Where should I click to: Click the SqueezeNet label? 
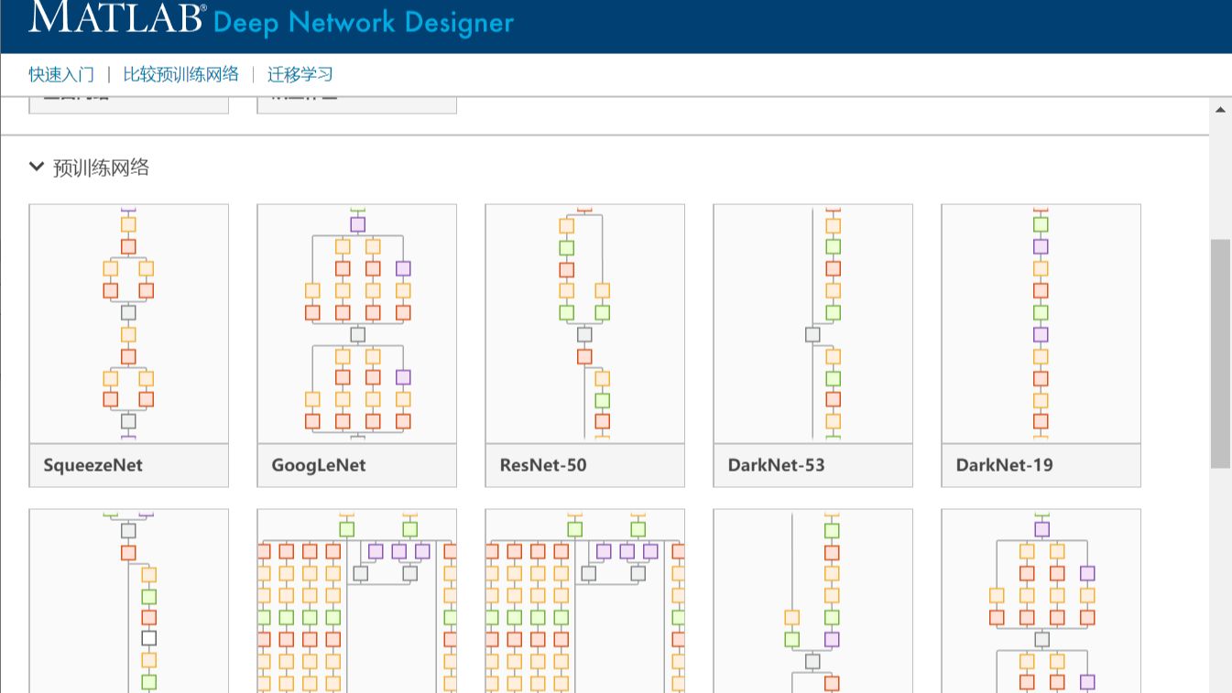[93, 465]
